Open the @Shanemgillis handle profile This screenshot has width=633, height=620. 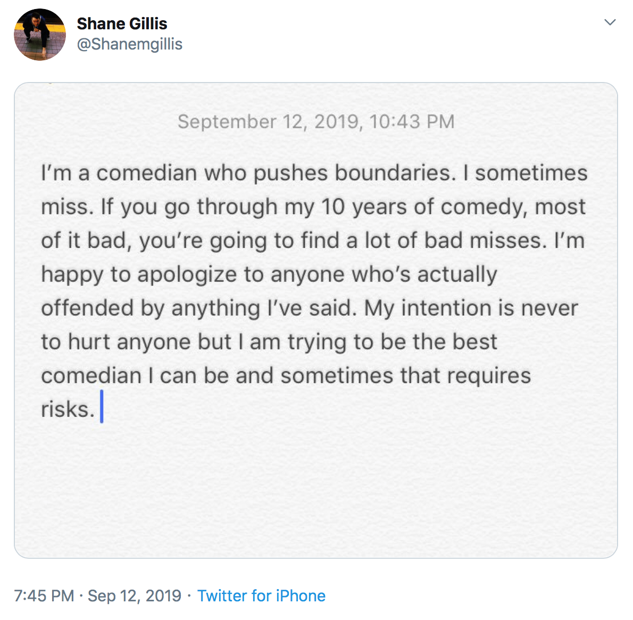pos(129,44)
